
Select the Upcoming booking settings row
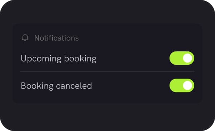107,58
